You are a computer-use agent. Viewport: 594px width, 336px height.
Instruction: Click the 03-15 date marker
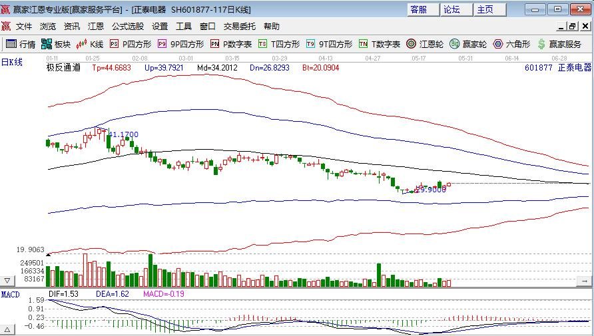tap(232, 59)
